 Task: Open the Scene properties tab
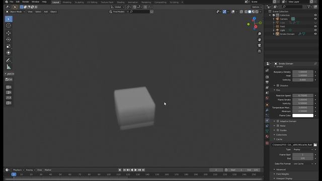pyautogui.click(x=267, y=93)
